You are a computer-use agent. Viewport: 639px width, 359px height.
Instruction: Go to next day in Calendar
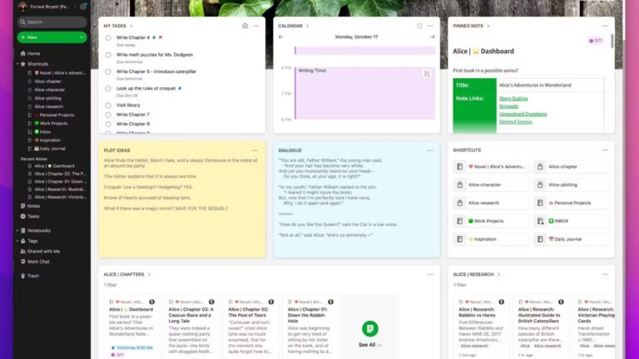click(x=432, y=37)
